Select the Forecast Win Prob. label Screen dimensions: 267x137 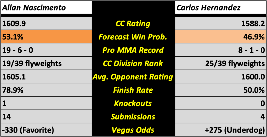(x=133, y=37)
